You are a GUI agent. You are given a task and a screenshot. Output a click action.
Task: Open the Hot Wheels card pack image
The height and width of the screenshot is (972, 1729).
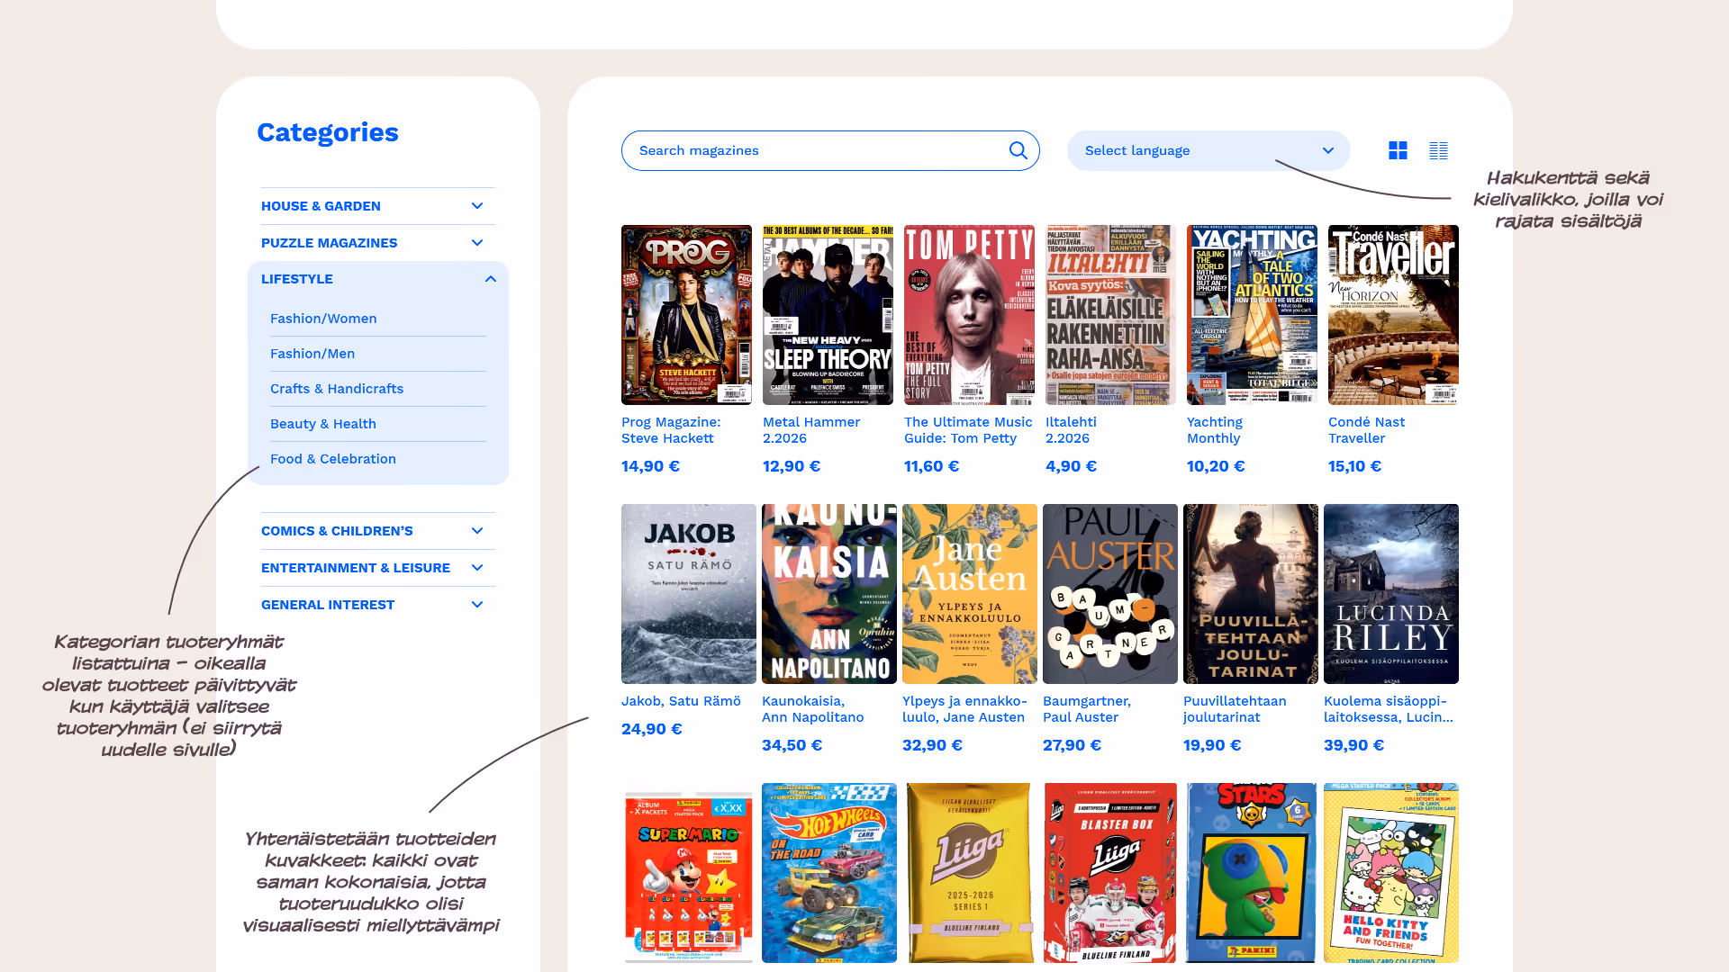click(829, 873)
